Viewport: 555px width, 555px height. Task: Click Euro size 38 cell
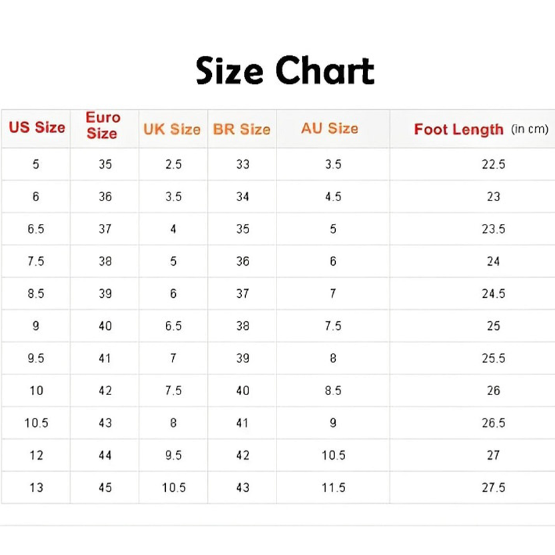[105, 261]
